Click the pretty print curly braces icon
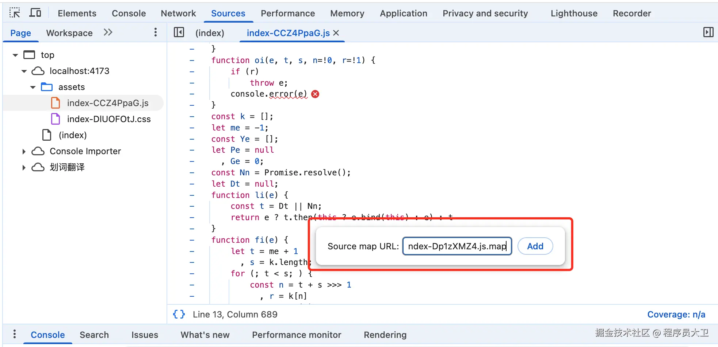 pos(179,314)
